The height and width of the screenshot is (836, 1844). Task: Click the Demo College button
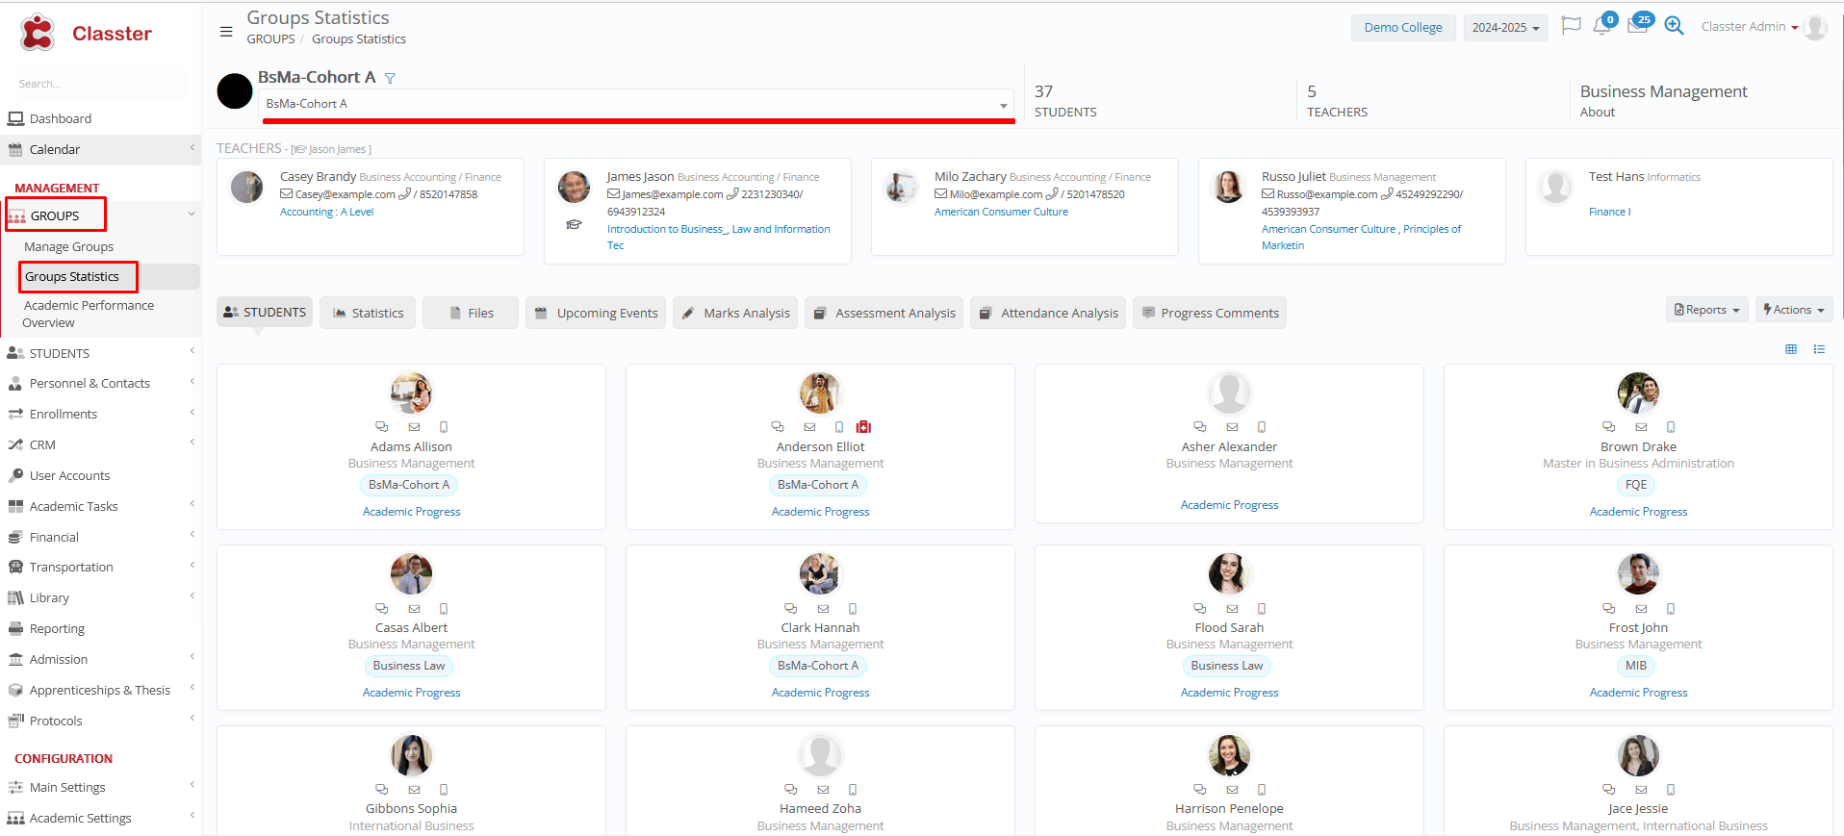click(1402, 28)
